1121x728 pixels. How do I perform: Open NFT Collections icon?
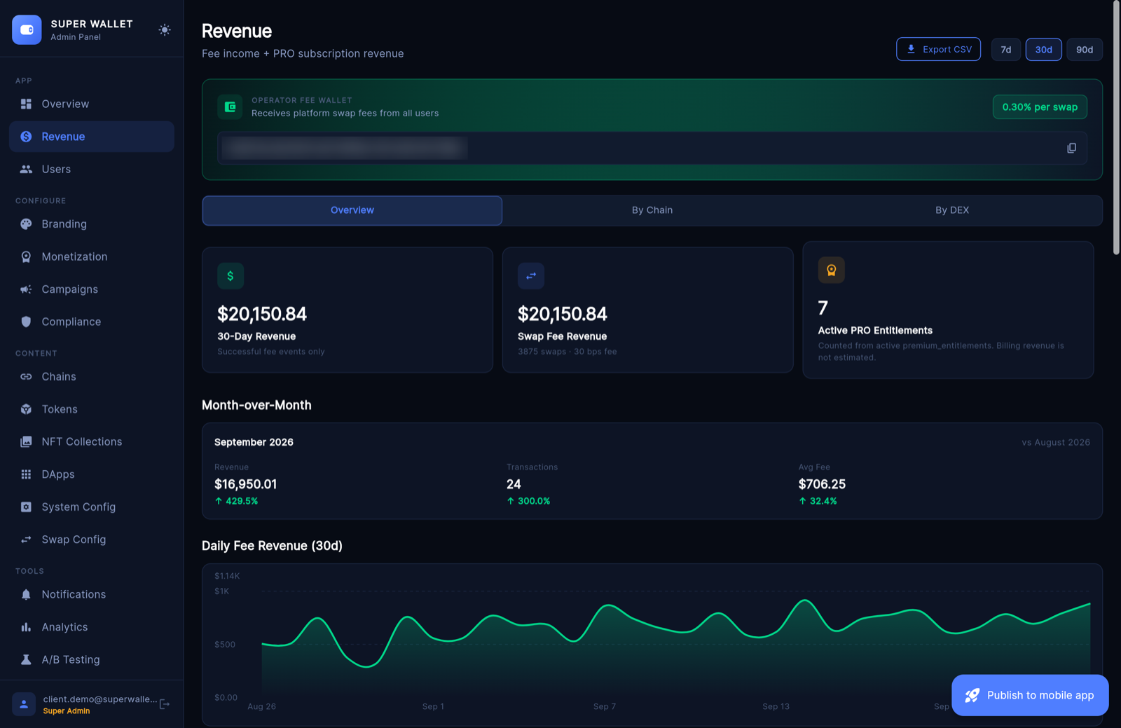pyautogui.click(x=26, y=441)
